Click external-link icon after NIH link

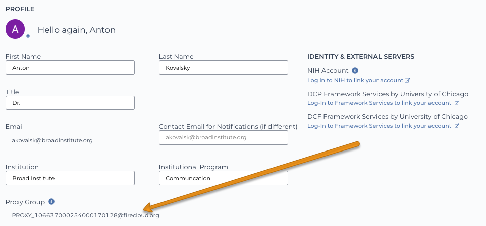407,80
